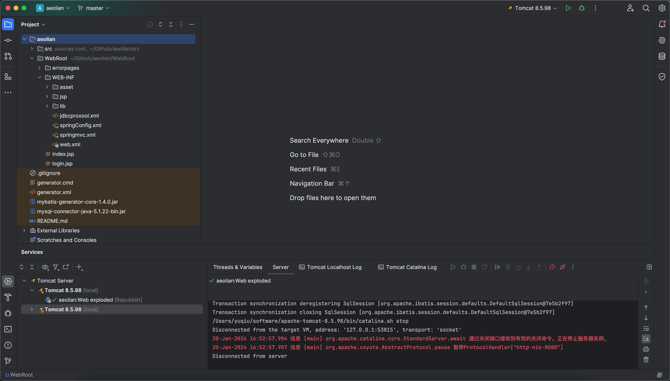Open aeolian project dropdown
Image resolution: width=670 pixels, height=381 pixels.
click(x=53, y=8)
